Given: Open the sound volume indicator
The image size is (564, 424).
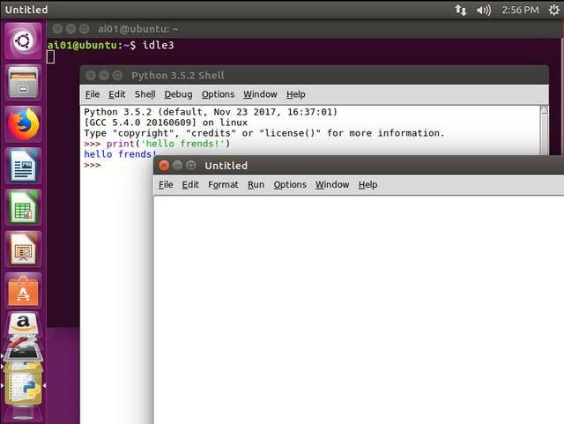Looking at the screenshot, I should click(x=484, y=11).
